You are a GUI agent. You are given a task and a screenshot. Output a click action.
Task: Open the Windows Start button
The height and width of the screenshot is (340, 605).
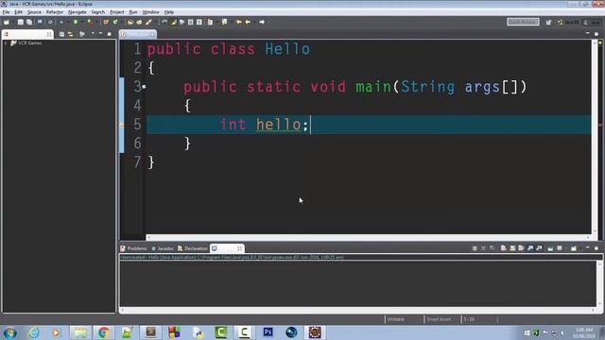pos(9,332)
